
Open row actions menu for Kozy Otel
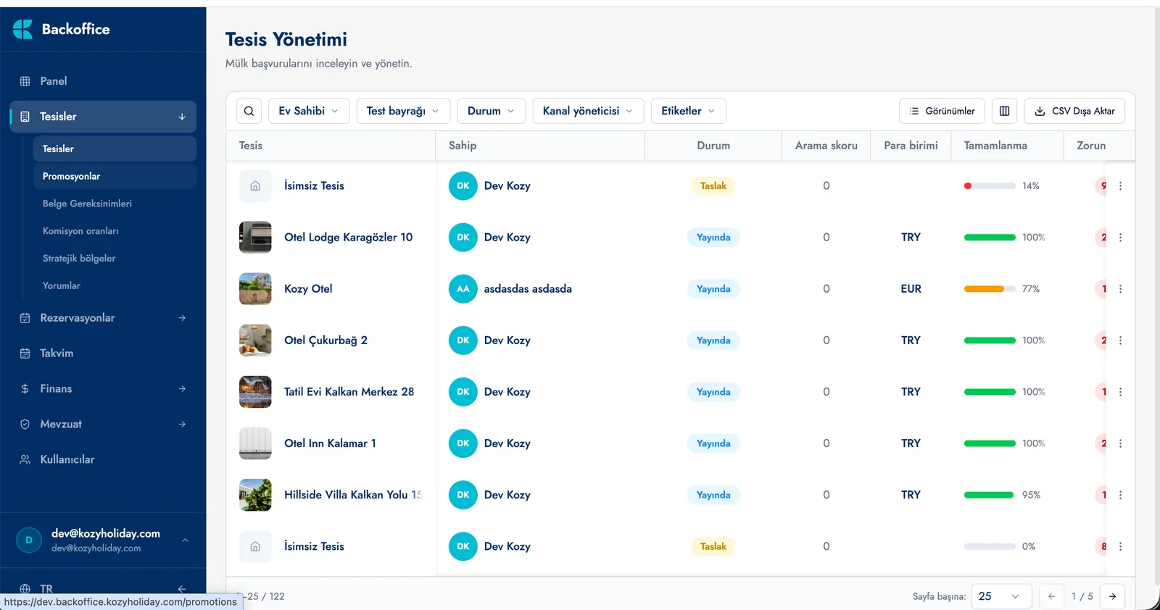1120,289
